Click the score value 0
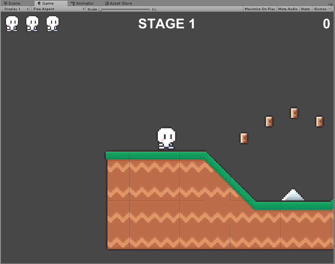The image size is (335, 264). 326,24
